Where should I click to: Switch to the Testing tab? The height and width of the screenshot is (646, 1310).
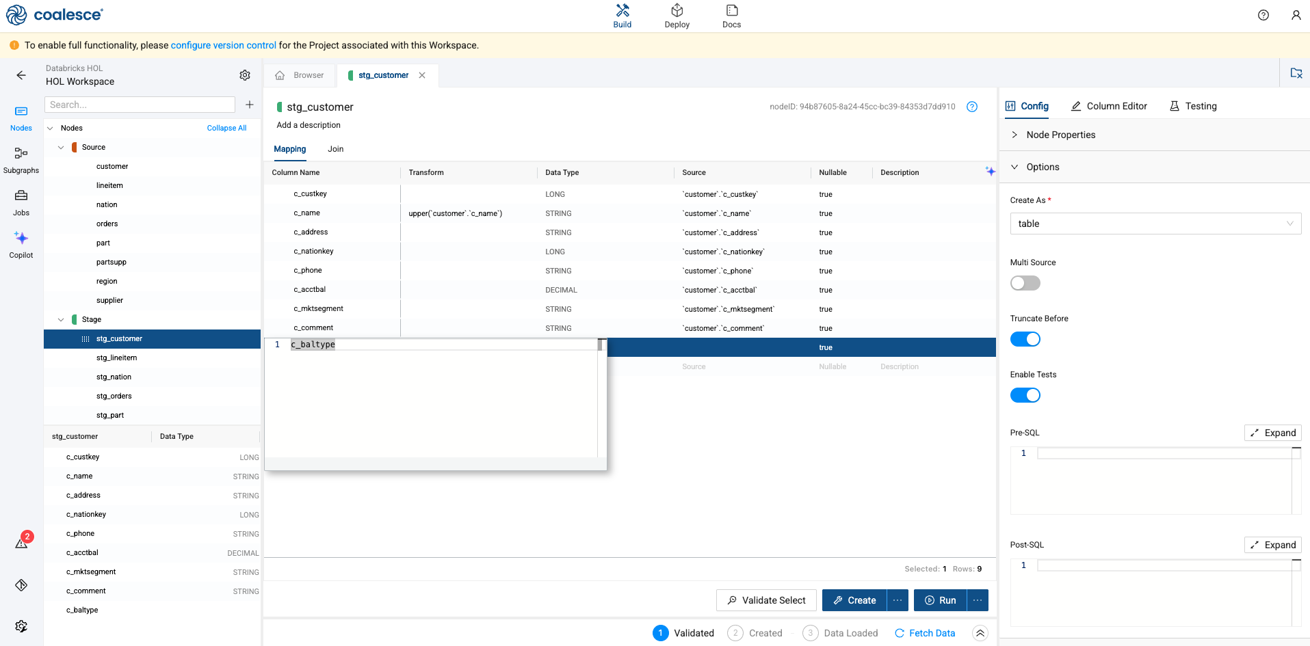pyautogui.click(x=1193, y=106)
